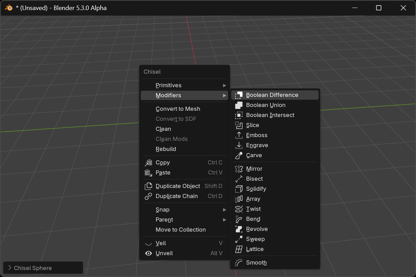Close the Blender window

[403, 8]
